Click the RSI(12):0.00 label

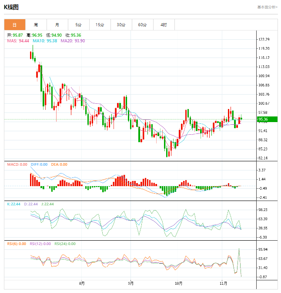[40, 244]
